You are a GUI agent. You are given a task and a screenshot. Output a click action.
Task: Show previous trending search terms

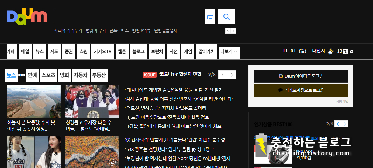point(228,31)
